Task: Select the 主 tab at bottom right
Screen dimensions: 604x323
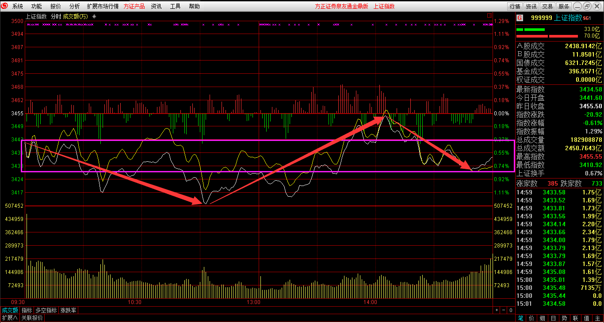Action: click(x=598, y=318)
